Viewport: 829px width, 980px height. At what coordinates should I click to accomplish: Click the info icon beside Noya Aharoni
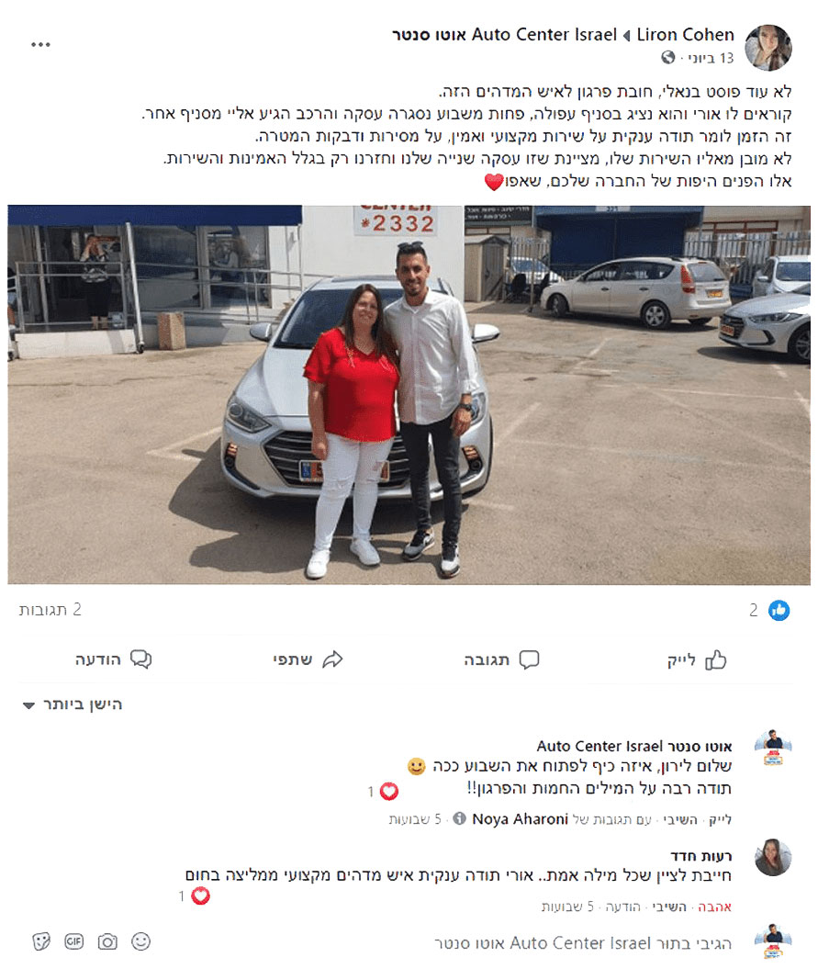[x=459, y=818]
